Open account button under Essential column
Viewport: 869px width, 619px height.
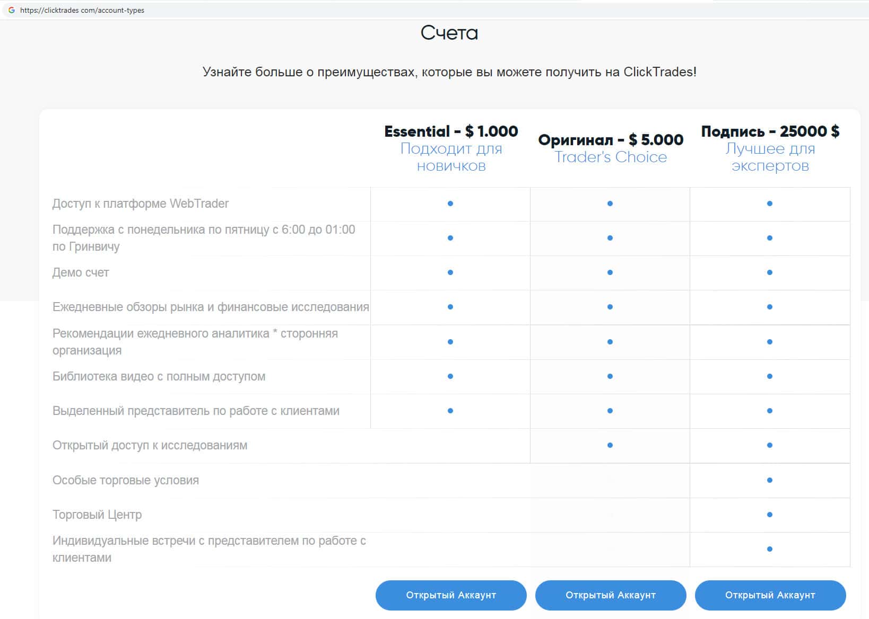[x=451, y=595]
